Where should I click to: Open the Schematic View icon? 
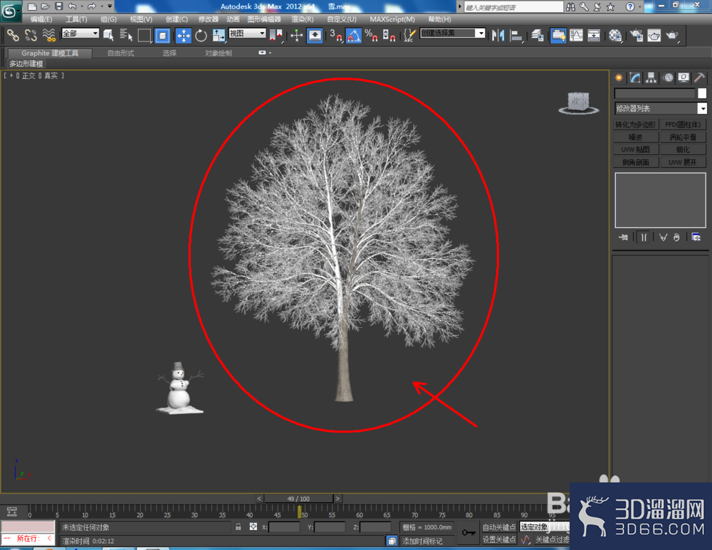pyautogui.click(x=594, y=36)
